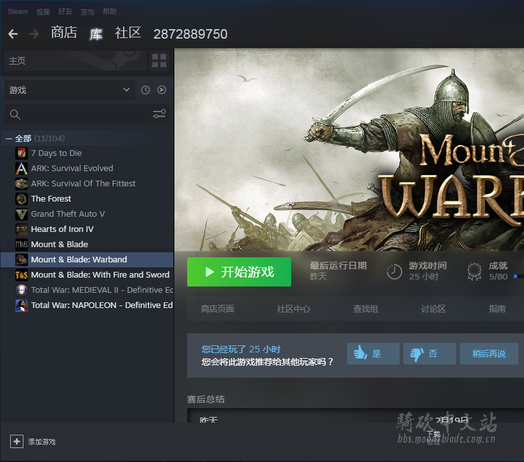Click Grand Theft Auto V icon

click(22, 214)
